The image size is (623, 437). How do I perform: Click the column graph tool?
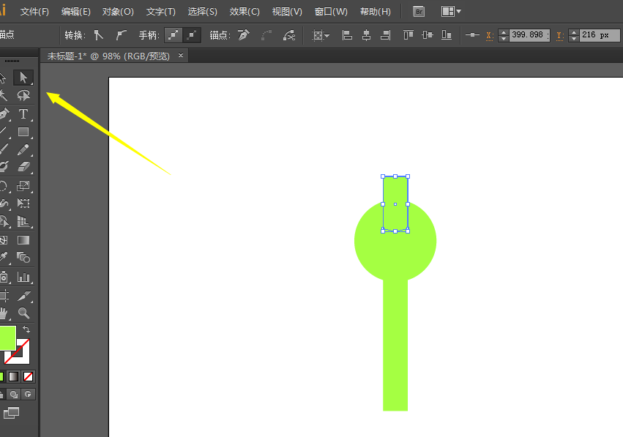point(23,277)
